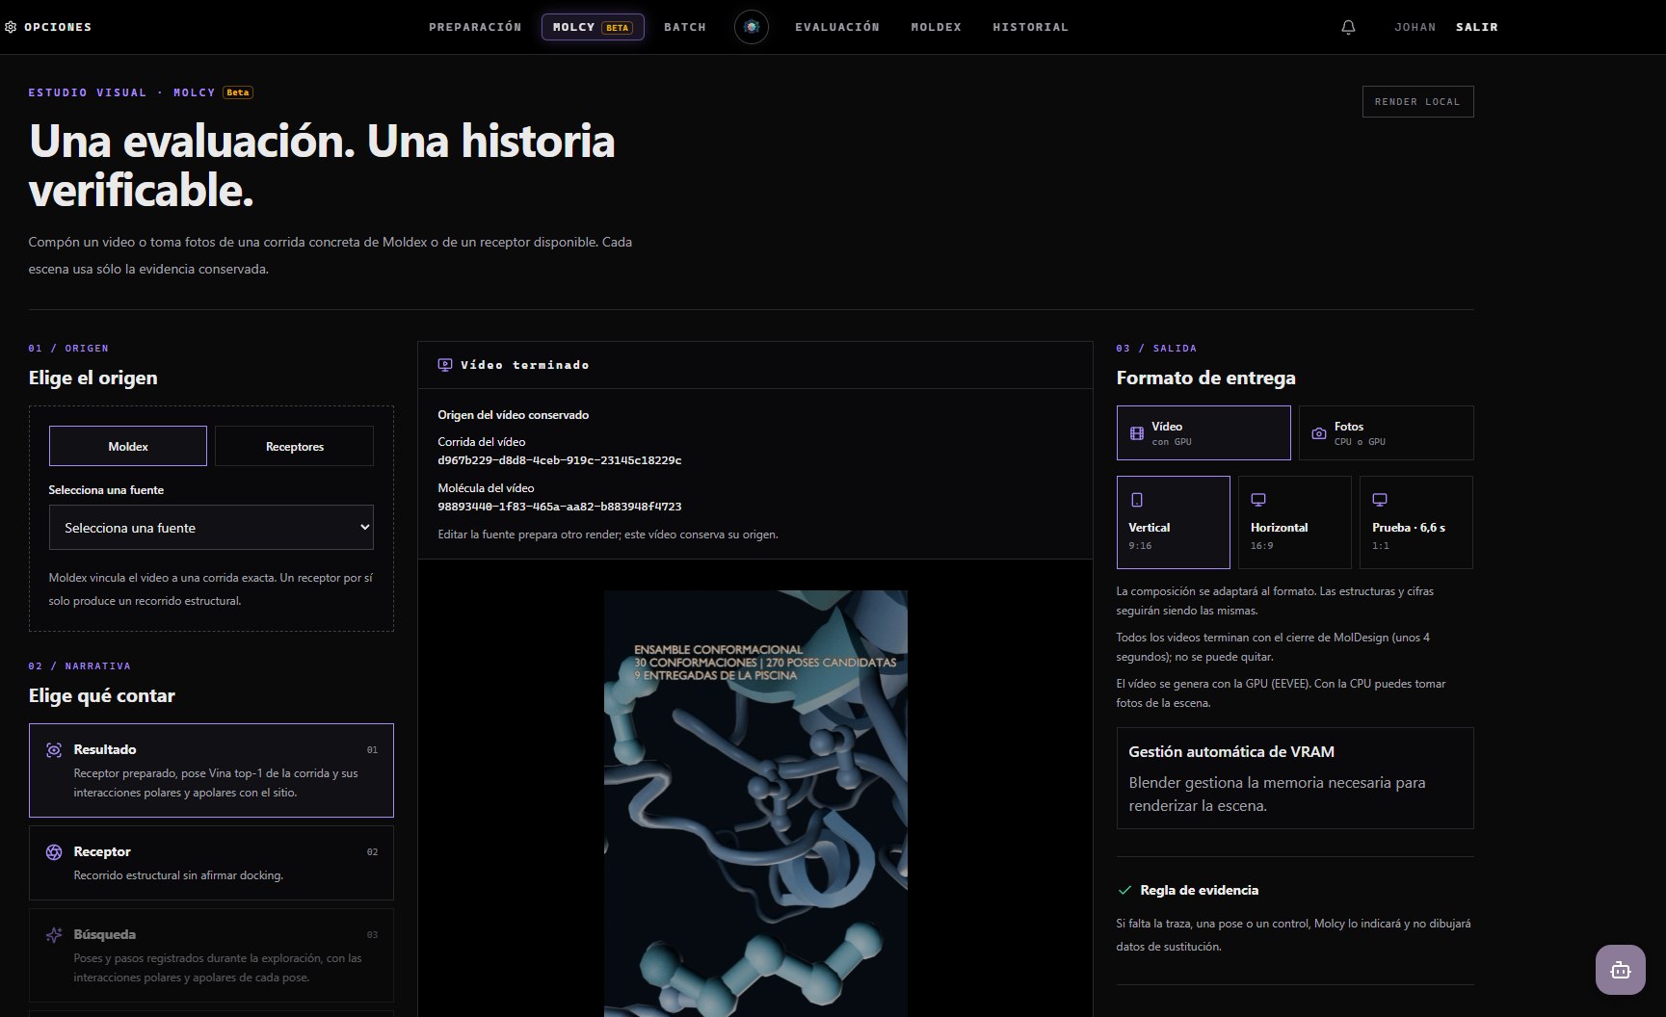This screenshot has width=1666, height=1017.
Task: Select the Resultado narrative card
Action: click(x=211, y=770)
